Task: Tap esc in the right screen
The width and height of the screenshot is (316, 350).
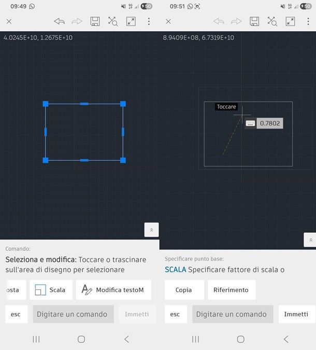Action: click(176, 314)
